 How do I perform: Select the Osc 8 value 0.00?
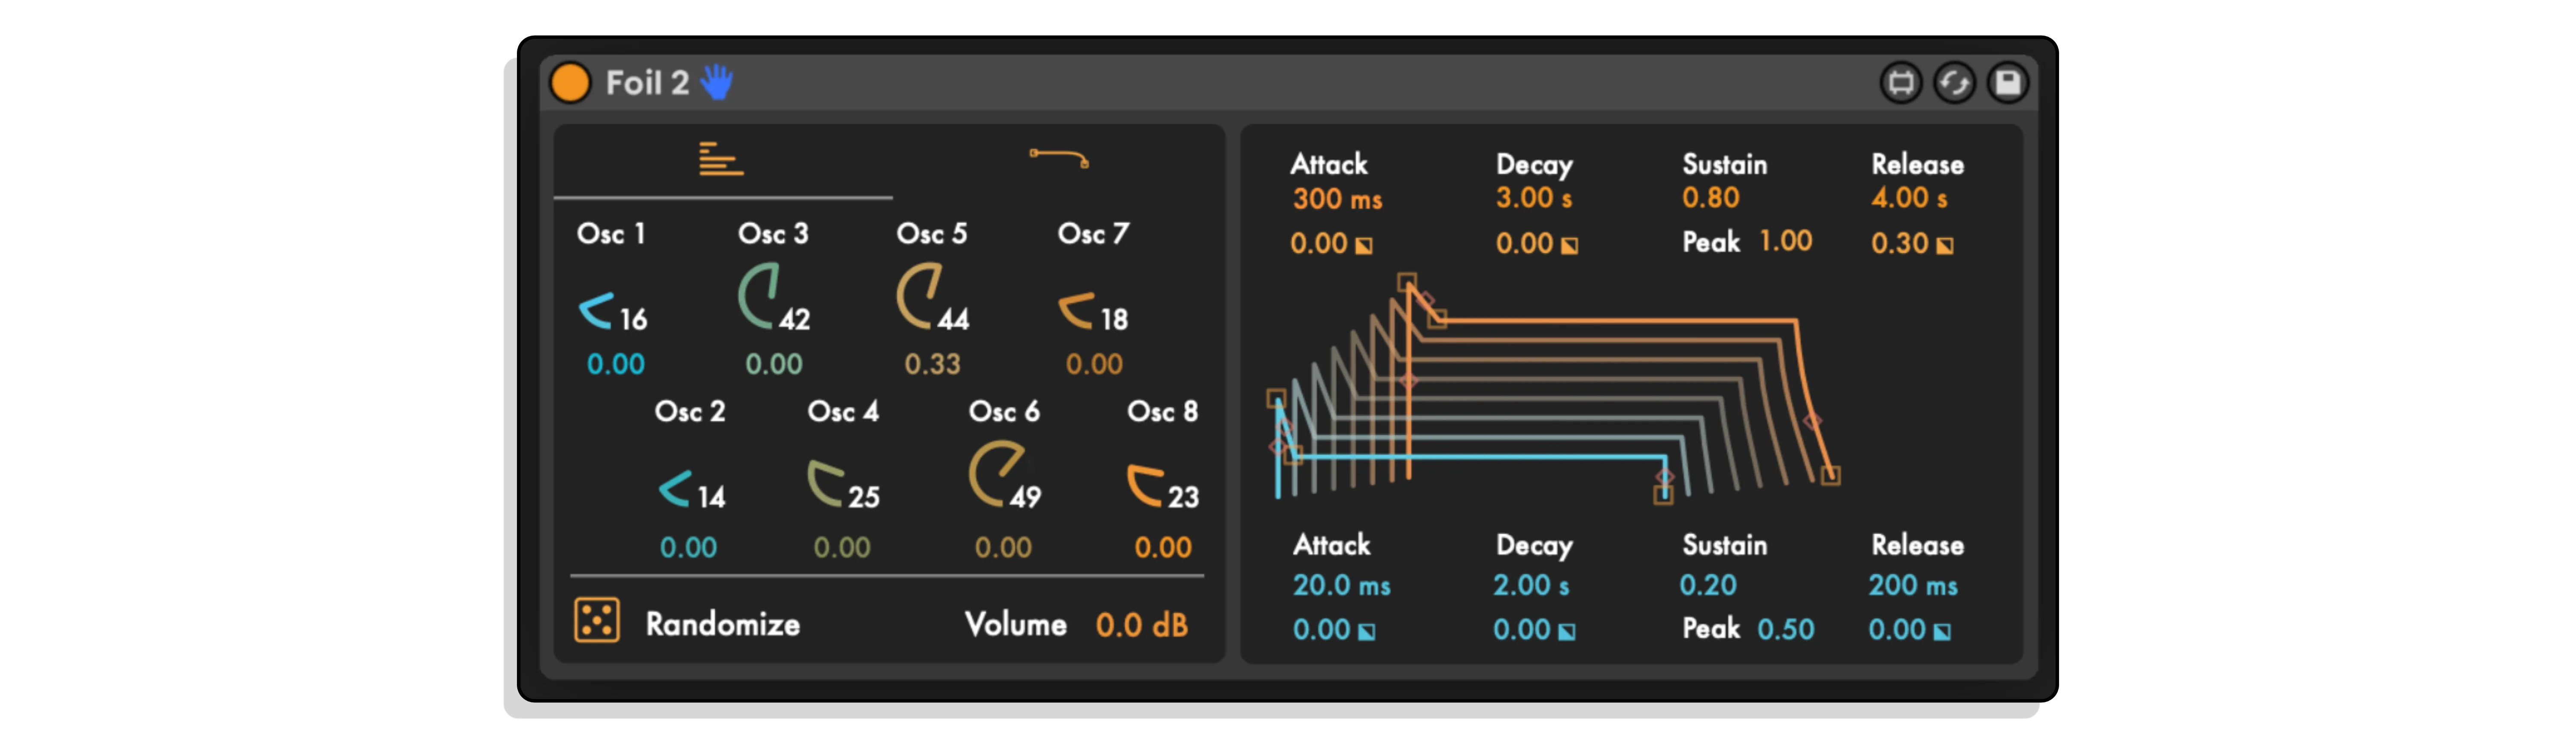tap(1163, 547)
